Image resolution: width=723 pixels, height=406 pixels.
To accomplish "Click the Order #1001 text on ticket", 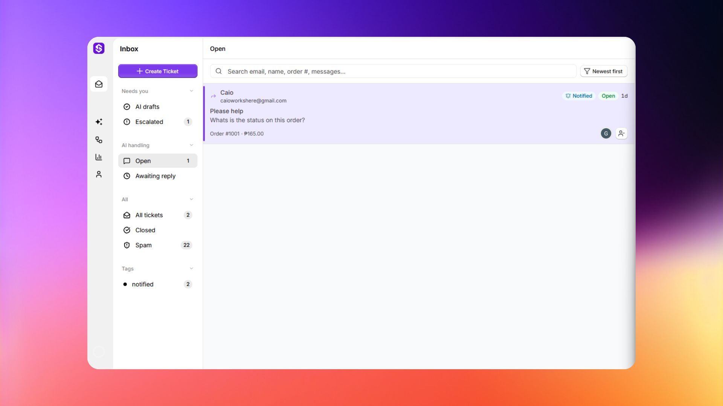I will pyautogui.click(x=225, y=134).
